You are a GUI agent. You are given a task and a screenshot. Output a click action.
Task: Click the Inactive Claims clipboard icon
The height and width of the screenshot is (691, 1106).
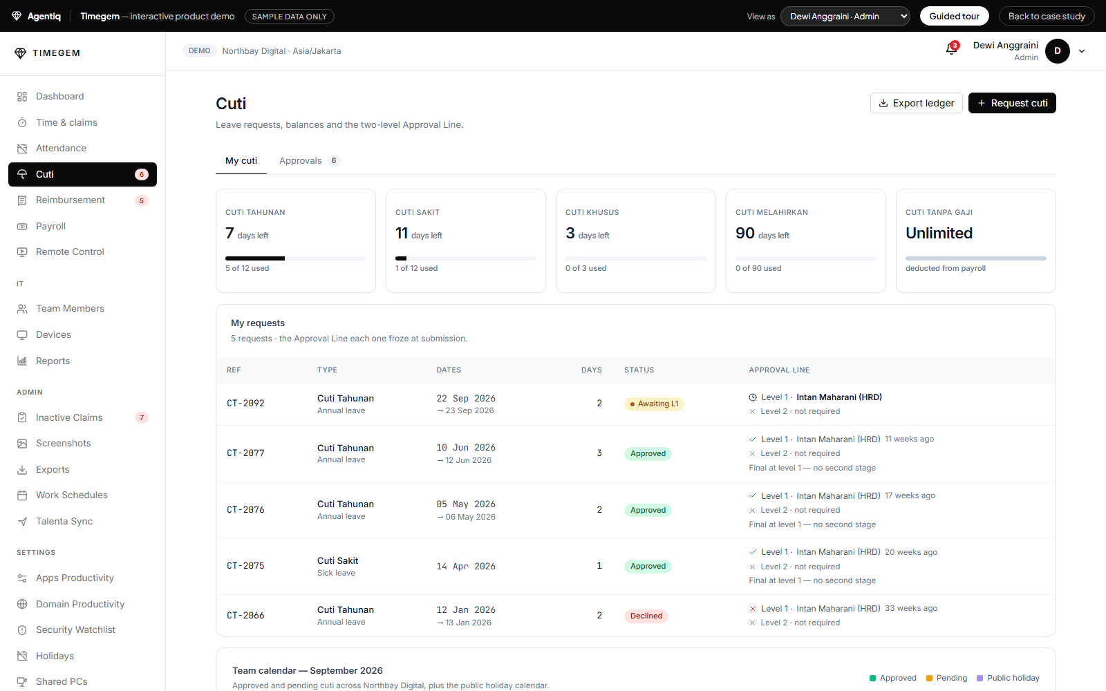point(22,417)
